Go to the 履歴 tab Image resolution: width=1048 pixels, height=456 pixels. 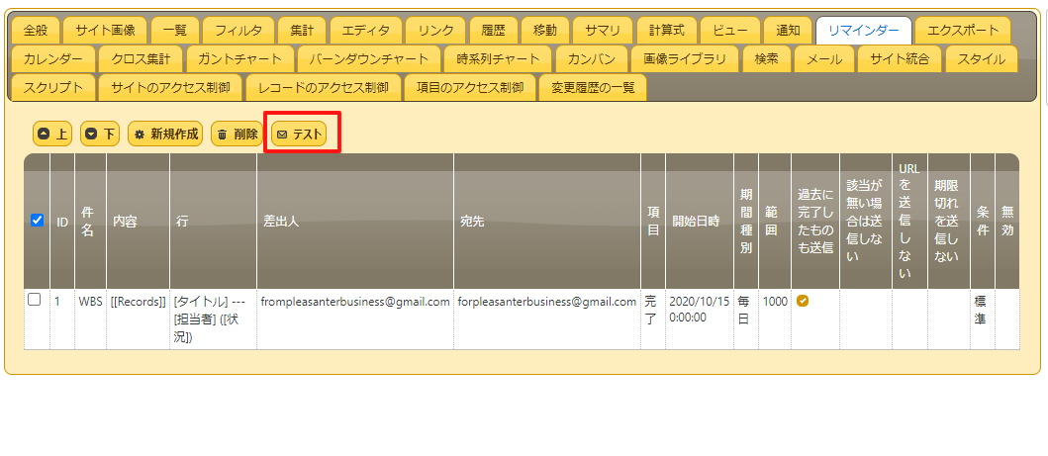493,30
